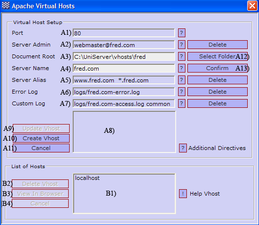
Task: Click the Port help question mark
Action: click(181, 33)
